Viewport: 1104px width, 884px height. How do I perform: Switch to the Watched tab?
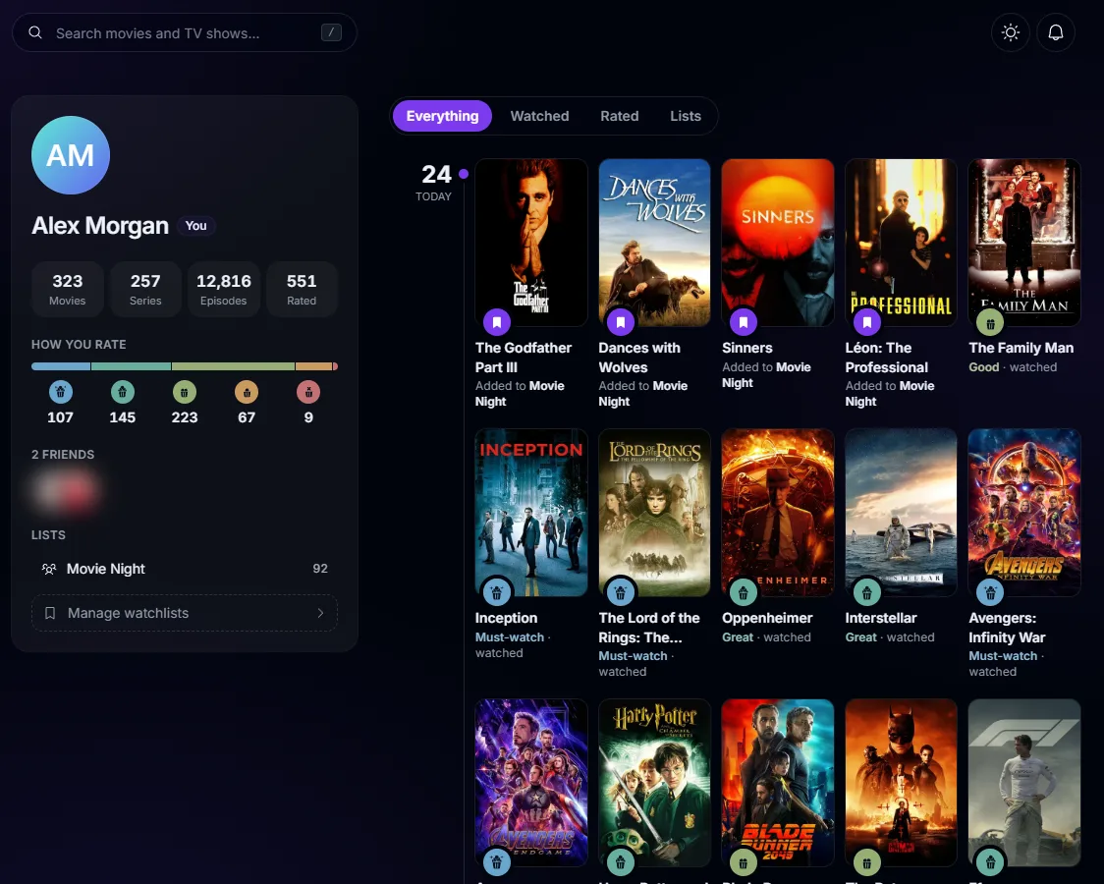pyautogui.click(x=539, y=116)
